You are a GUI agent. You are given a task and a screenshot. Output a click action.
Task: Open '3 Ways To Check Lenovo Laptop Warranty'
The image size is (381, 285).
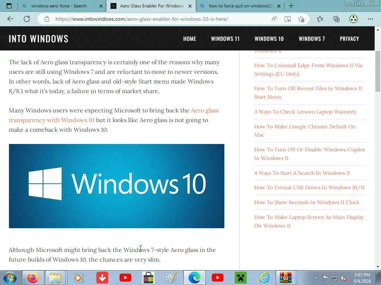(305, 112)
